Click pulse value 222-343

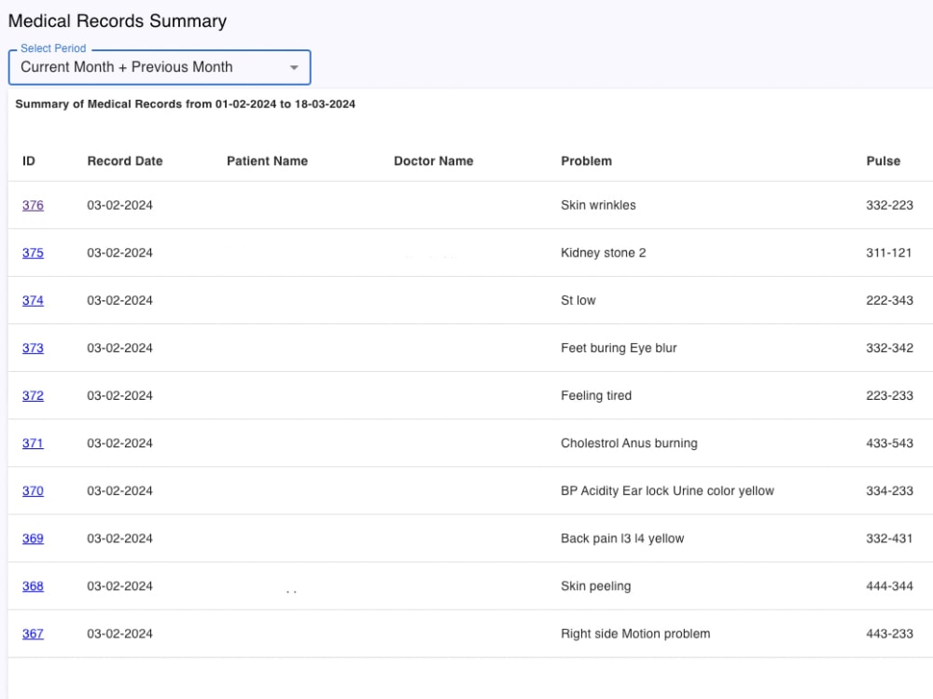(889, 300)
